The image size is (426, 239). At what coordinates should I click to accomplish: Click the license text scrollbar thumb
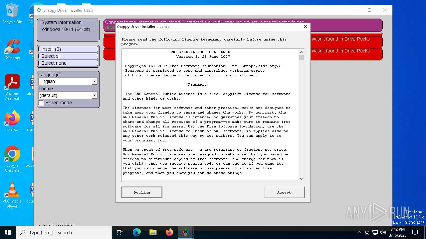pos(301,58)
